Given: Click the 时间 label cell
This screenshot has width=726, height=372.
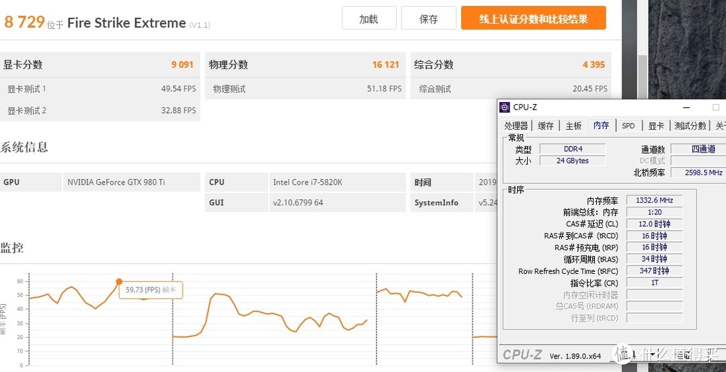Looking at the screenshot, I should [442, 182].
